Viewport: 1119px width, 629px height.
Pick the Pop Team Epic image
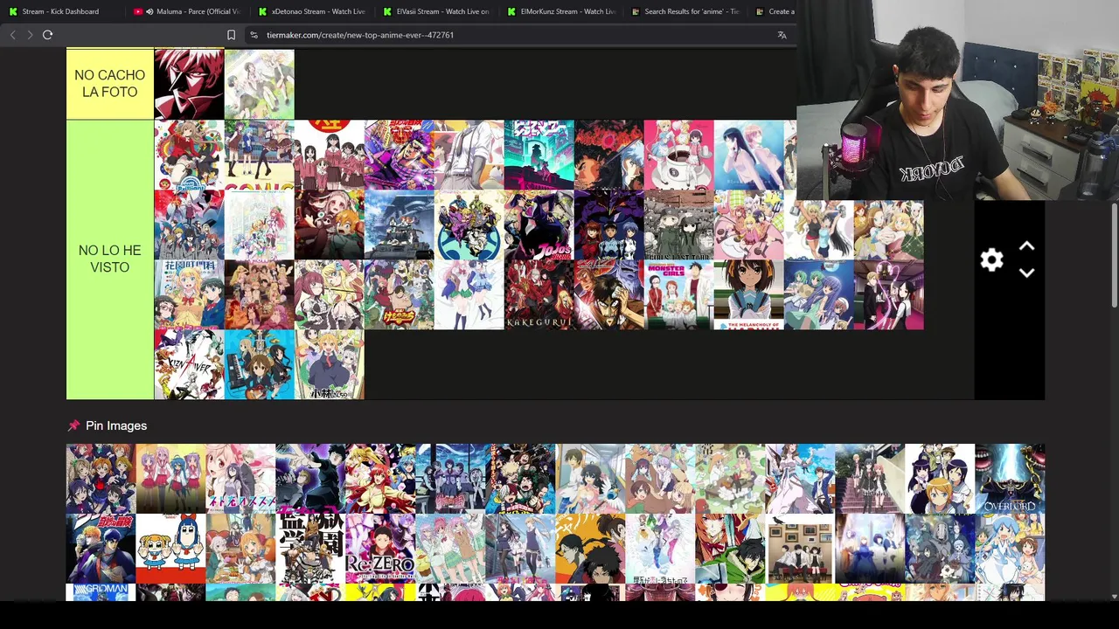click(170, 549)
